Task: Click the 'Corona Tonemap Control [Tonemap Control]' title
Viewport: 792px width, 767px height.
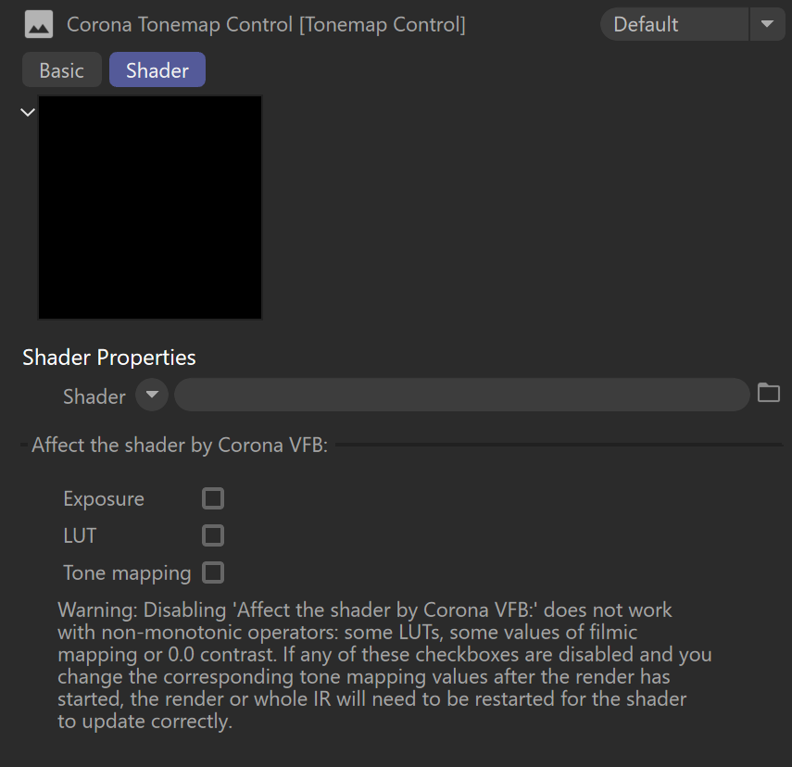Action: pos(266,24)
